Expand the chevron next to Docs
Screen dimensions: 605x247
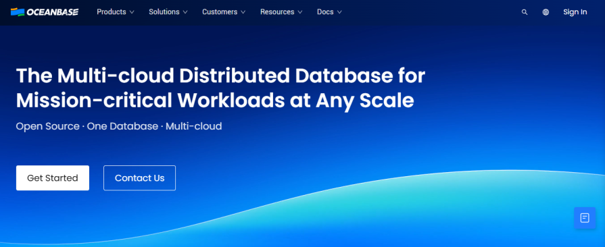[339, 12]
